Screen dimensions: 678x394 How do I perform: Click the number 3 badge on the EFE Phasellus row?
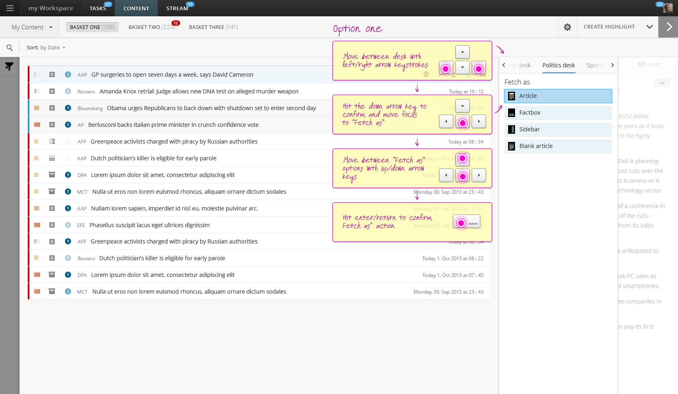coord(68,225)
